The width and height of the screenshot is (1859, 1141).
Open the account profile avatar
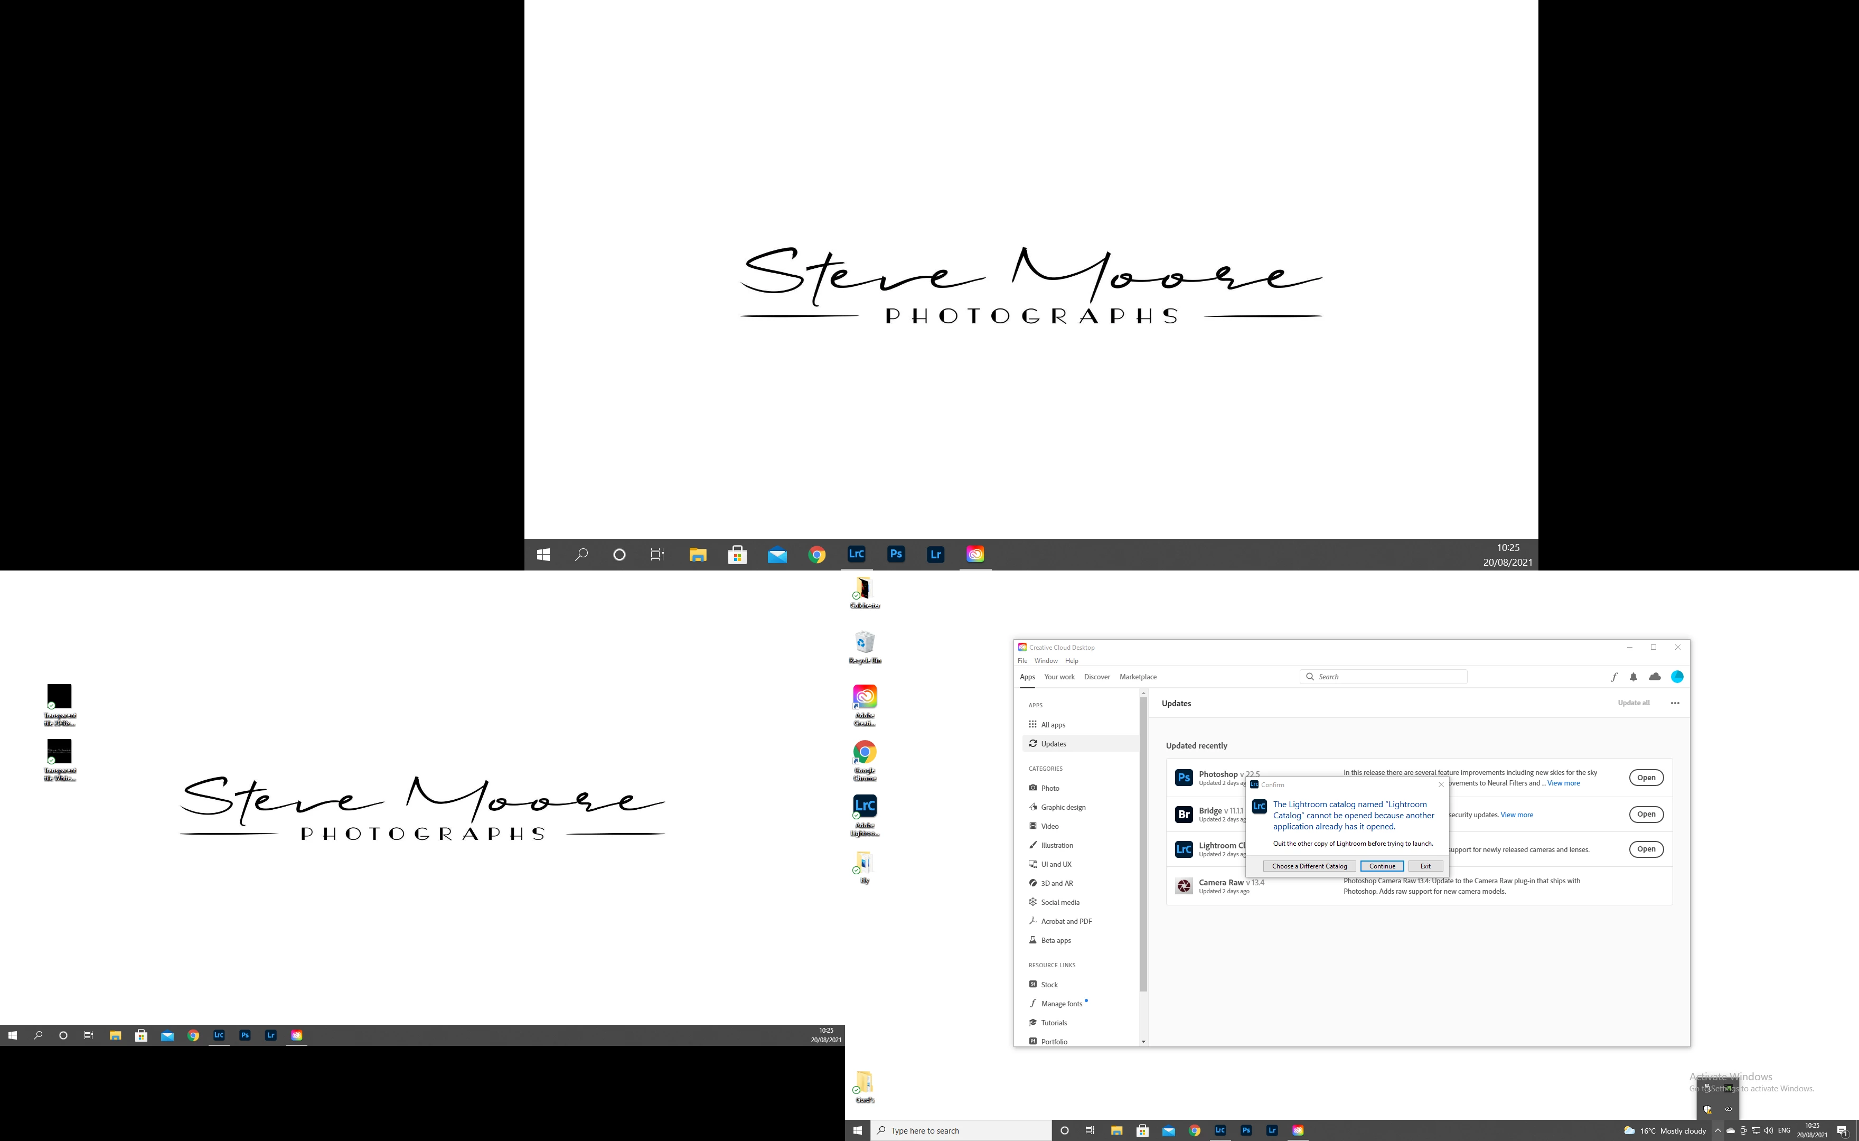pos(1677,677)
